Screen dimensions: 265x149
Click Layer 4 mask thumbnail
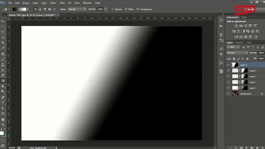(x=244, y=71)
